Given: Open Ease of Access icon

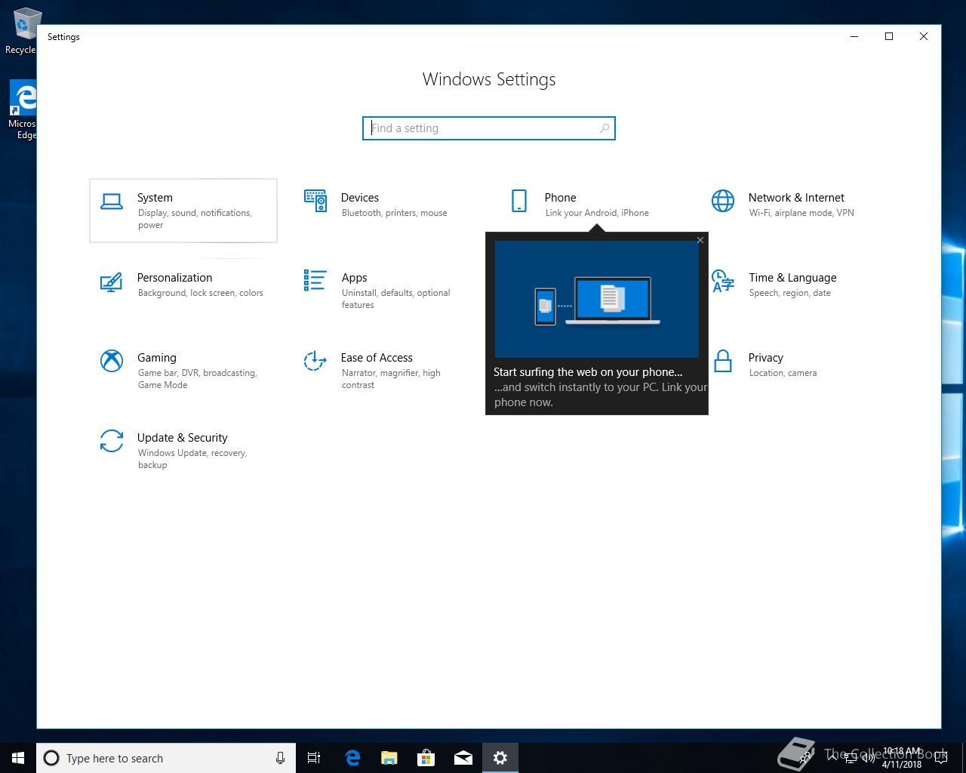Looking at the screenshot, I should pos(315,361).
